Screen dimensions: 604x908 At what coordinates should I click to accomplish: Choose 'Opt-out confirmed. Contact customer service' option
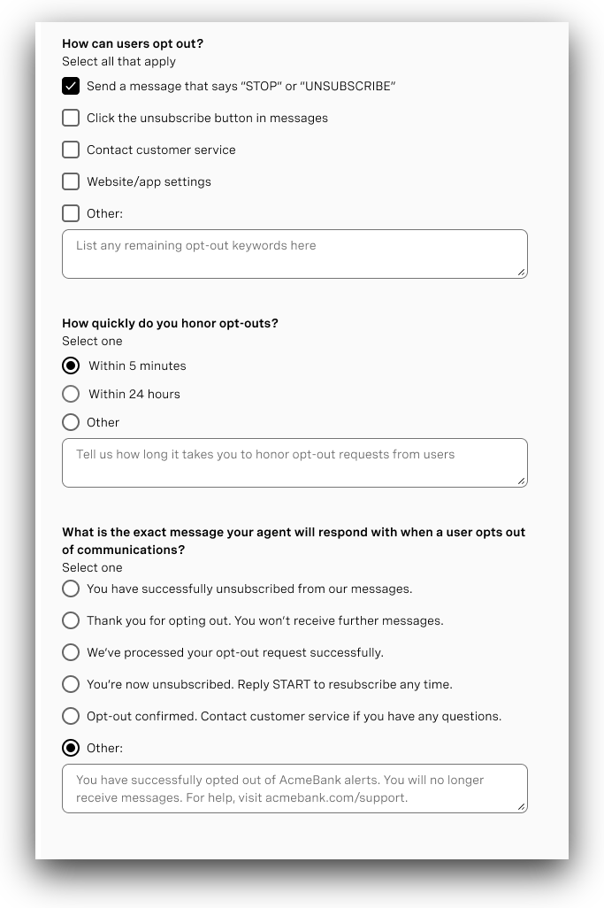(71, 716)
